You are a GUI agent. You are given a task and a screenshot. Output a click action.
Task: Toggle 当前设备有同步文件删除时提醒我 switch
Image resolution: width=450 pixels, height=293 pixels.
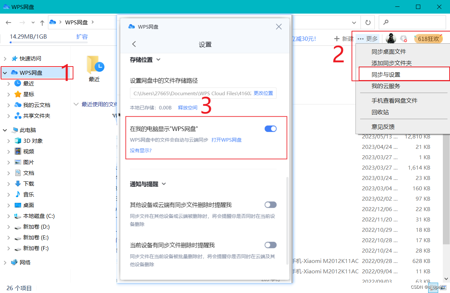click(271, 245)
